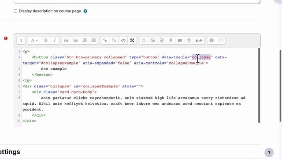The height and width of the screenshot is (159, 282).
Task: Open help for Display description option
Action: tap(85, 11)
